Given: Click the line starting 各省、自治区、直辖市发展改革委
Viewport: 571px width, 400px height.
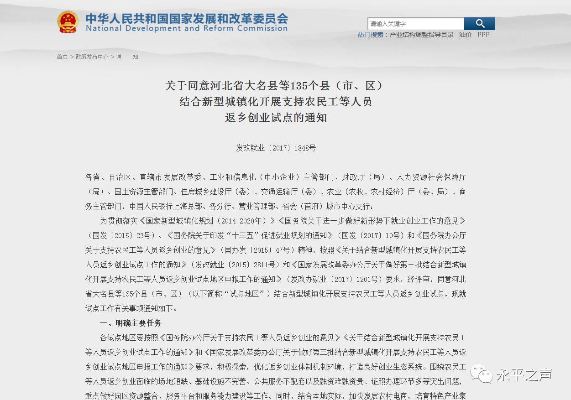Looking at the screenshot, I should tap(276, 177).
